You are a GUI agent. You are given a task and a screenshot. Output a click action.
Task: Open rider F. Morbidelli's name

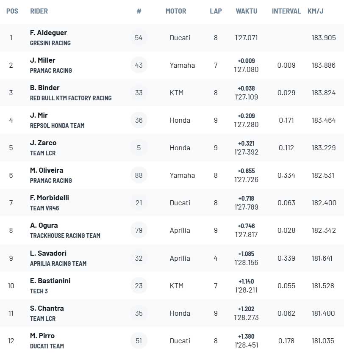pos(50,198)
